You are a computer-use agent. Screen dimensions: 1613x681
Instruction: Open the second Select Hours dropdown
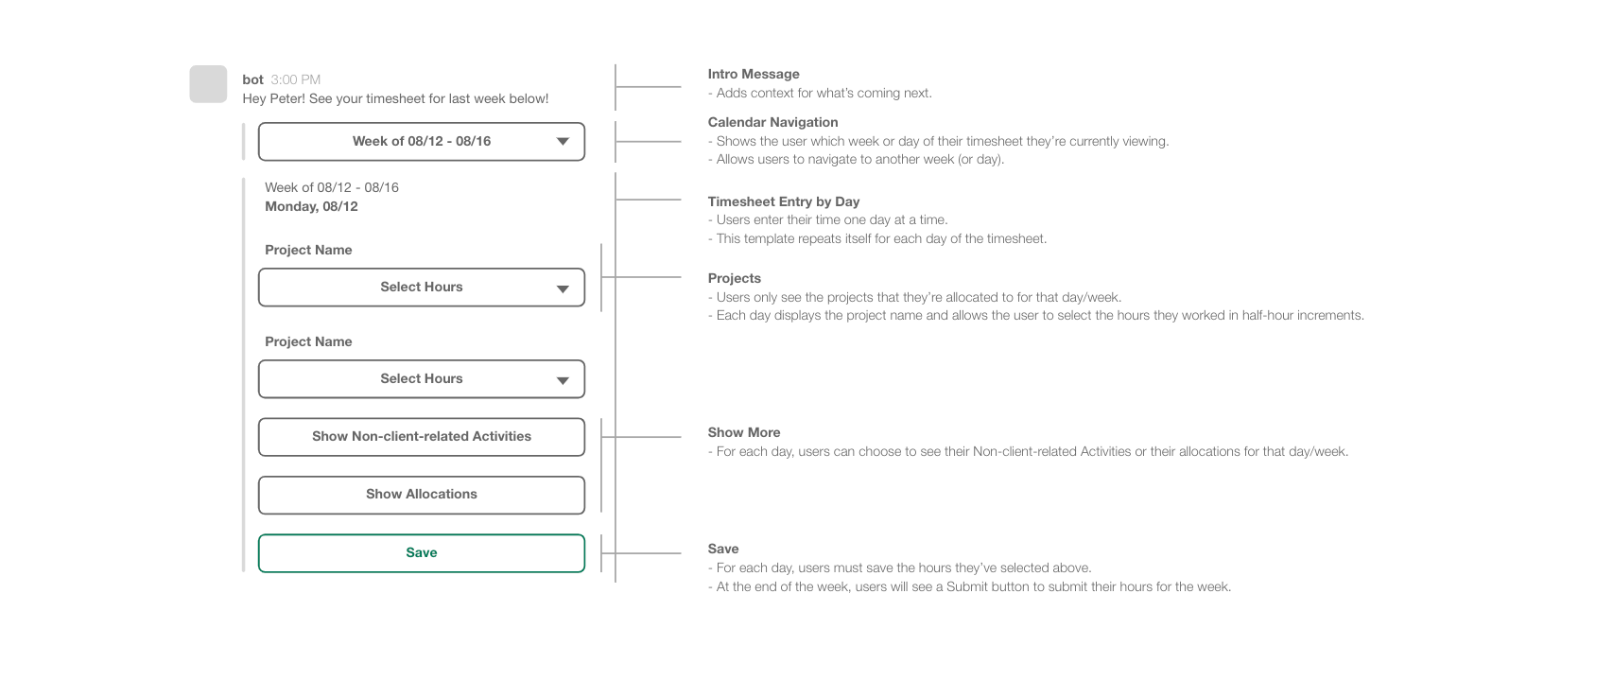pos(422,379)
